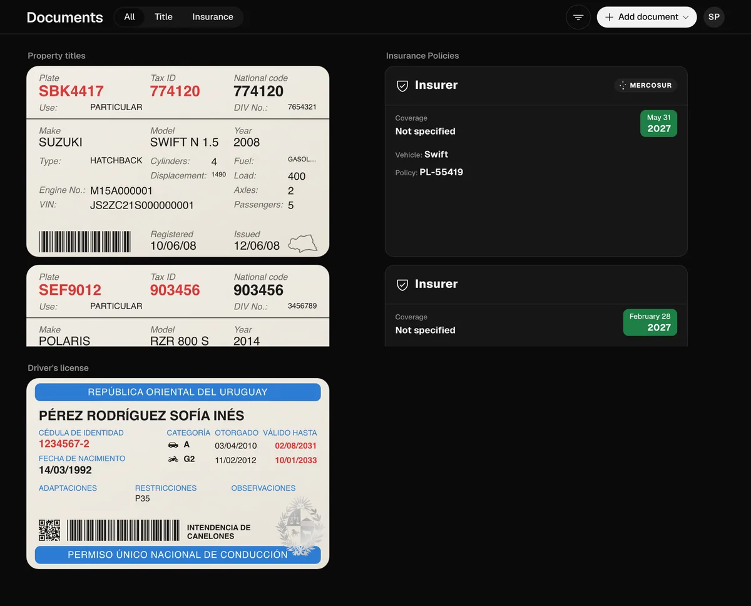This screenshot has width=751, height=606.
Task: Click the Permiso Único Nacional de Conducción banner
Action: [178, 555]
